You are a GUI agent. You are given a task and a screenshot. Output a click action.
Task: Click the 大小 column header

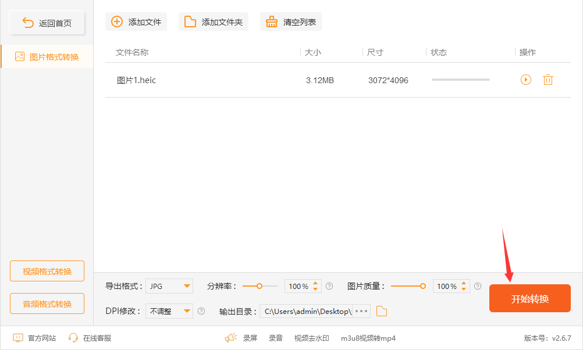pos(312,52)
